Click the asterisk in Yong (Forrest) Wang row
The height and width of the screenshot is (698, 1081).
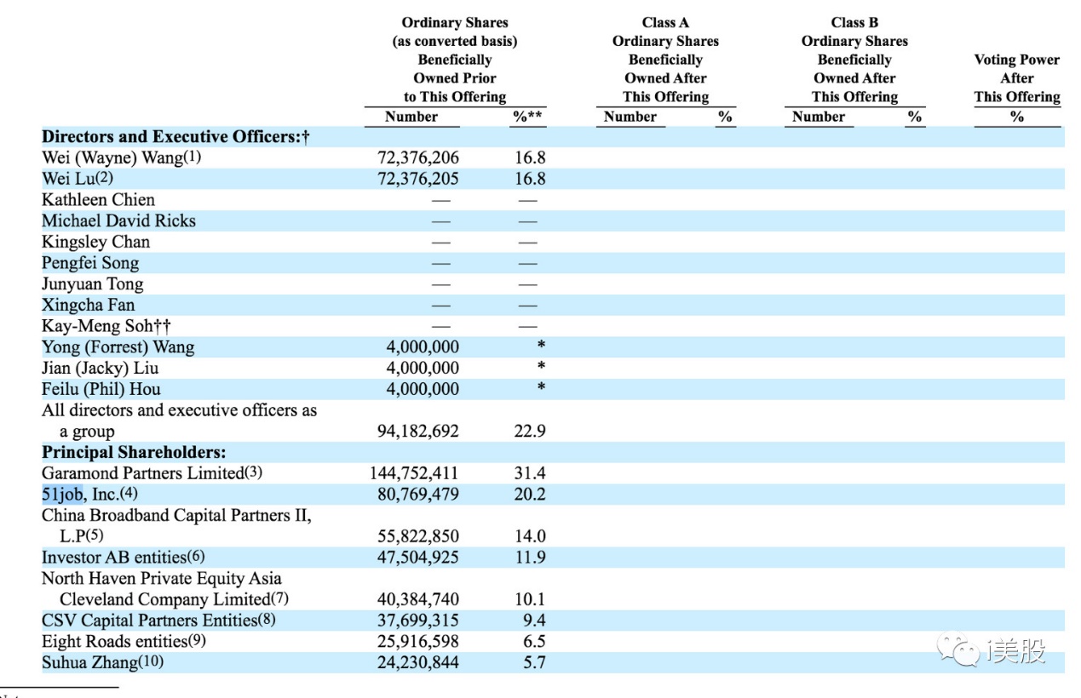[541, 346]
